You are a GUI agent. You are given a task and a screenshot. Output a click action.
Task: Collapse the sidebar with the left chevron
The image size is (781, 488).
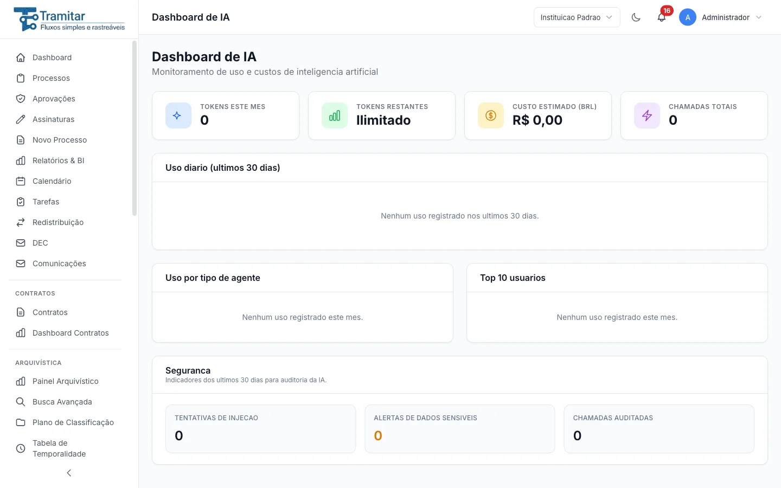pyautogui.click(x=69, y=473)
